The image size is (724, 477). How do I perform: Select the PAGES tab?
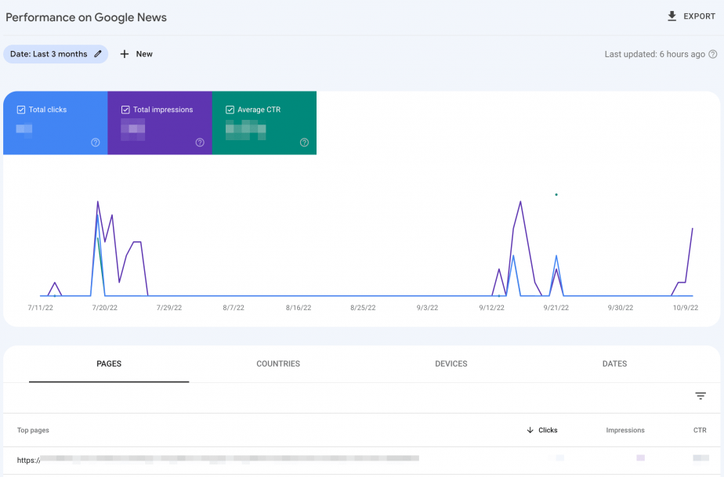109,364
